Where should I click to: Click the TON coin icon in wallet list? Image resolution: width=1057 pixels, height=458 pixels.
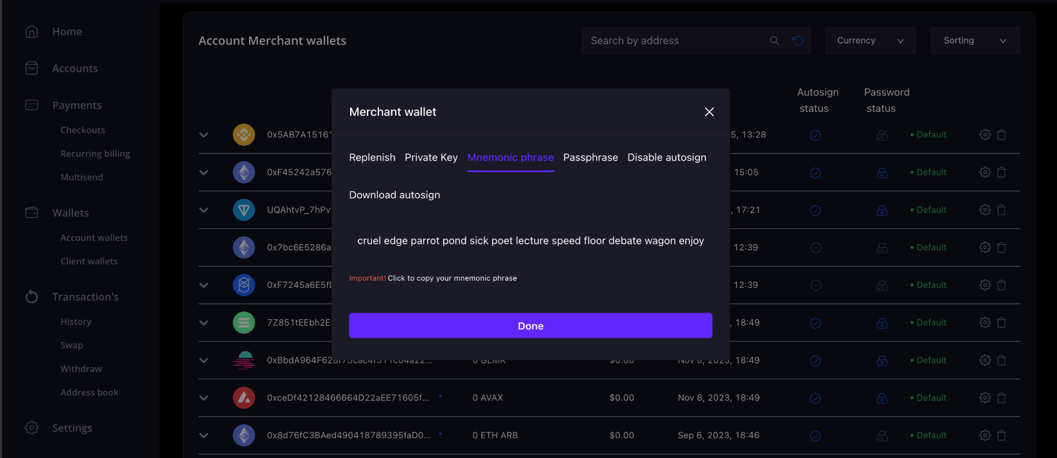click(243, 210)
